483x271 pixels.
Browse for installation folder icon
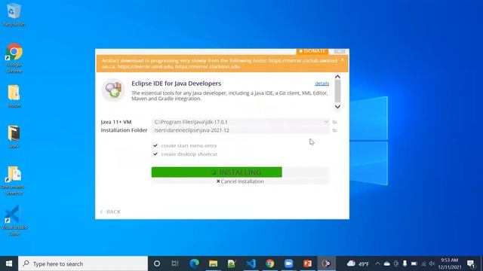[x=335, y=130]
